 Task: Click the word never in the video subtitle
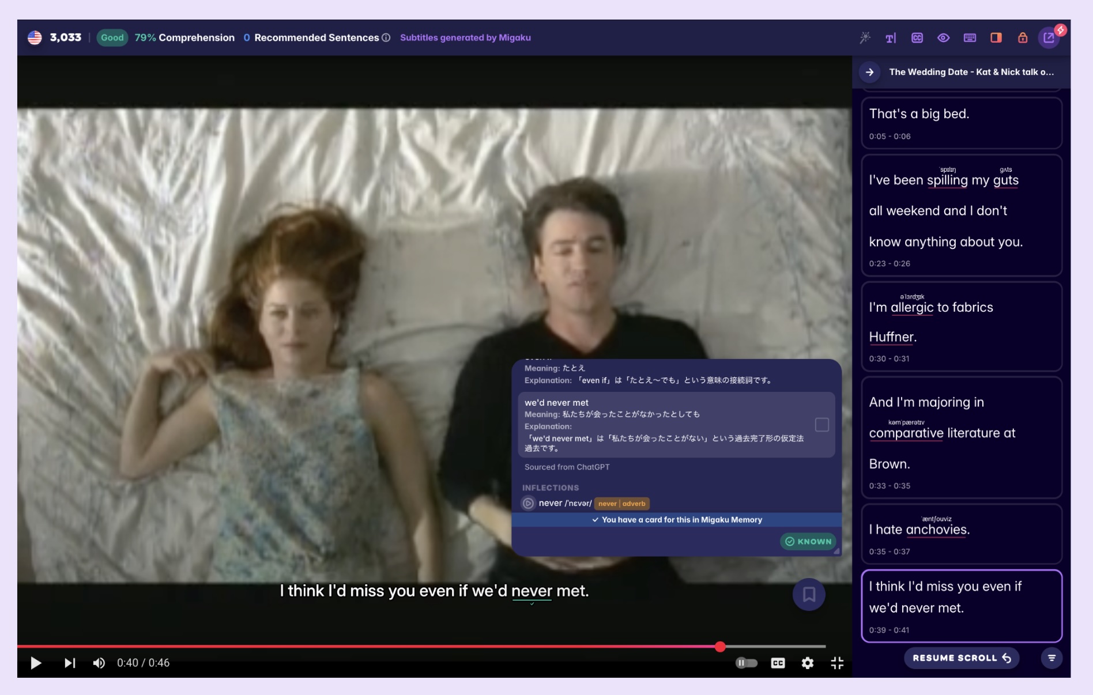(x=532, y=591)
